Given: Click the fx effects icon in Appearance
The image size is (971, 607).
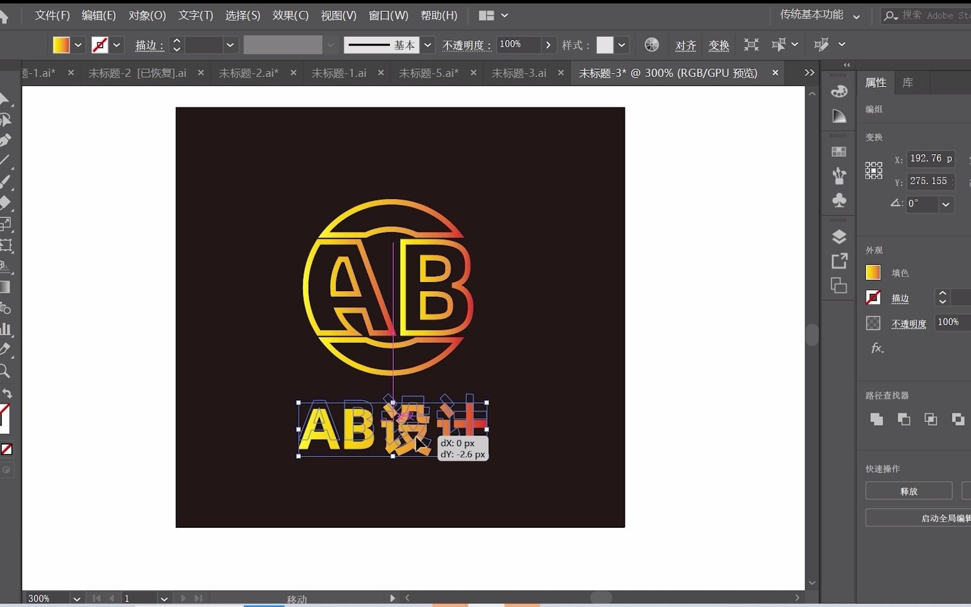Looking at the screenshot, I should pos(877,348).
